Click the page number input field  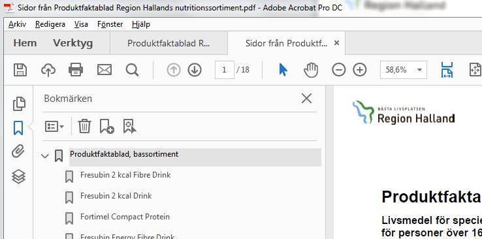pyautogui.click(x=225, y=70)
